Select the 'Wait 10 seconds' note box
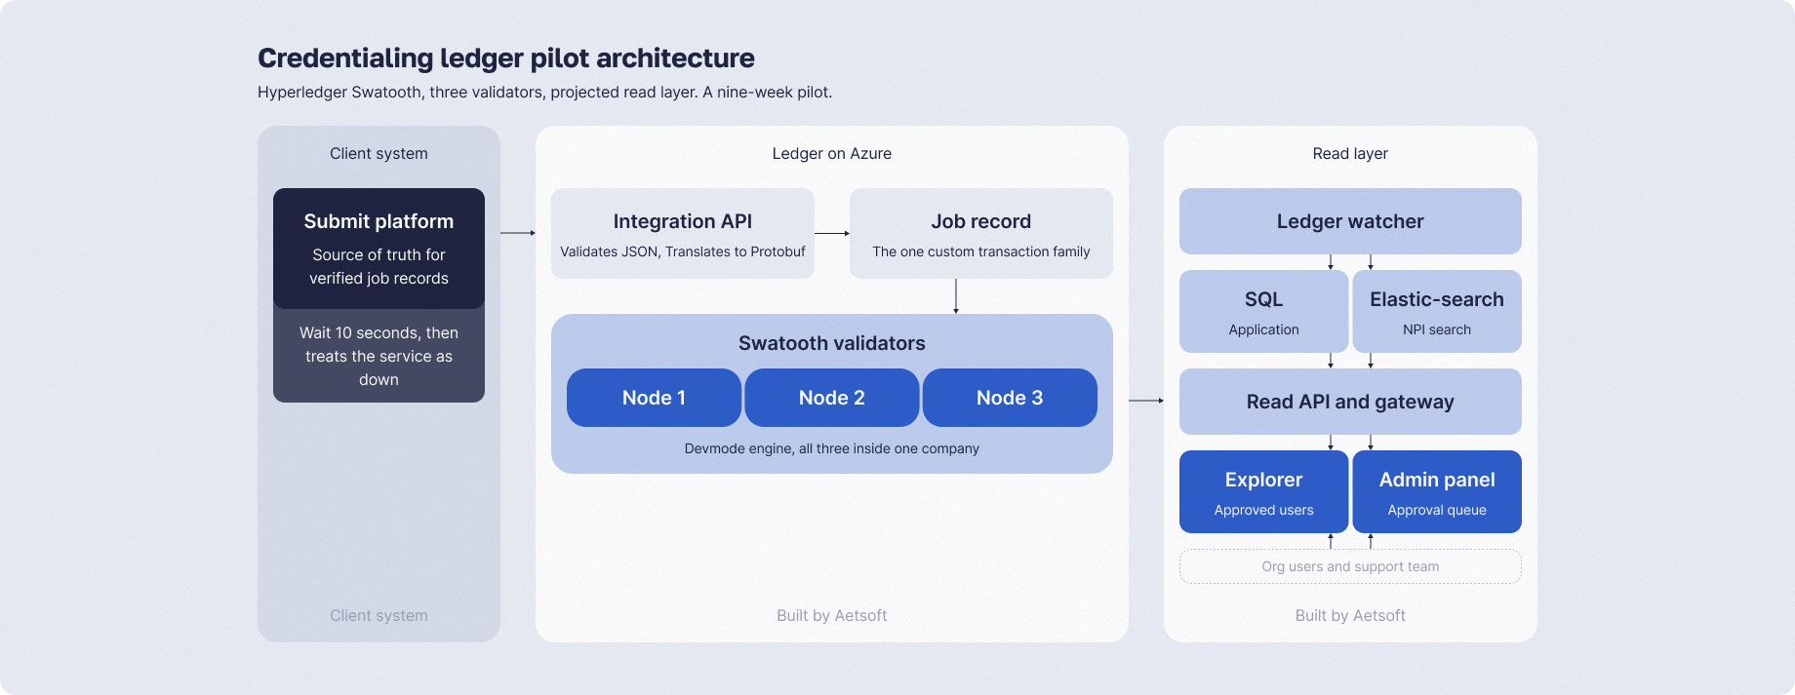The image size is (1795, 695). [x=379, y=356]
